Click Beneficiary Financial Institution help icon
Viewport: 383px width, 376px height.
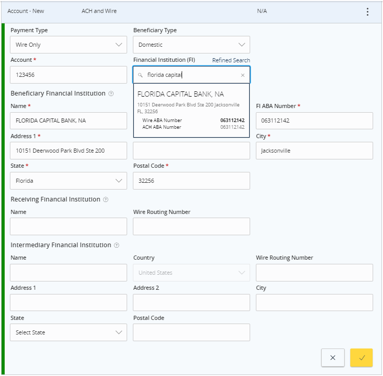click(111, 93)
